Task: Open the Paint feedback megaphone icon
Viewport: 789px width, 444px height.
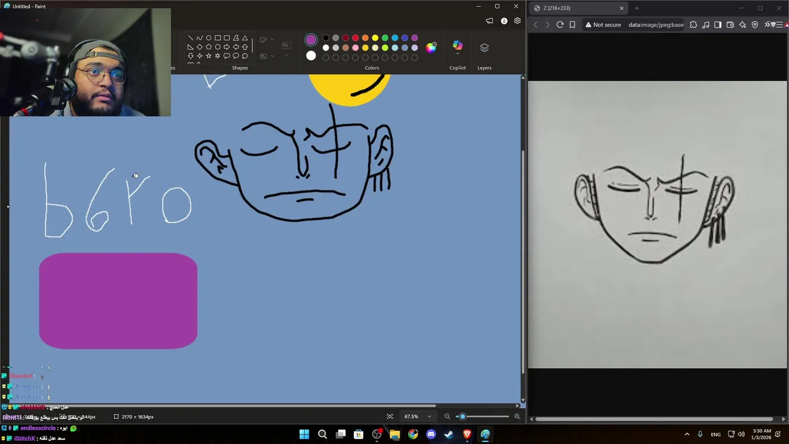Action: pos(489,21)
